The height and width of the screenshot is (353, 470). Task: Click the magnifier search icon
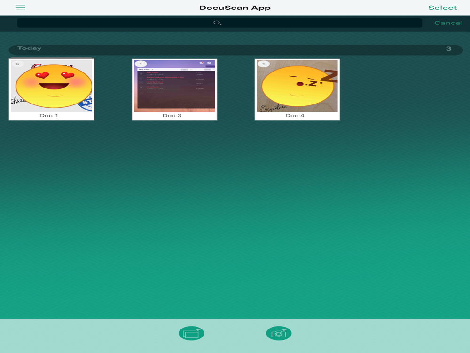(x=217, y=23)
